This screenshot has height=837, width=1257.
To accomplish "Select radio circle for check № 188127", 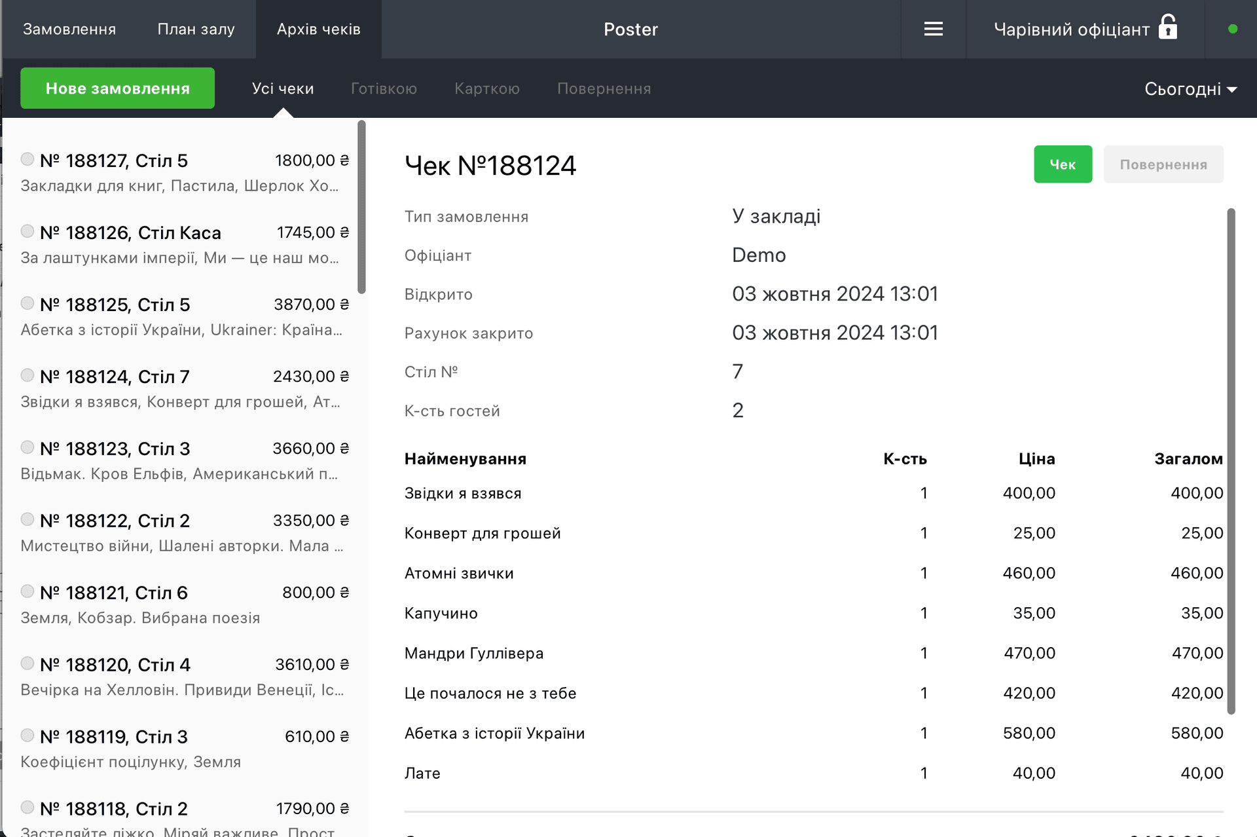I will (27, 159).
